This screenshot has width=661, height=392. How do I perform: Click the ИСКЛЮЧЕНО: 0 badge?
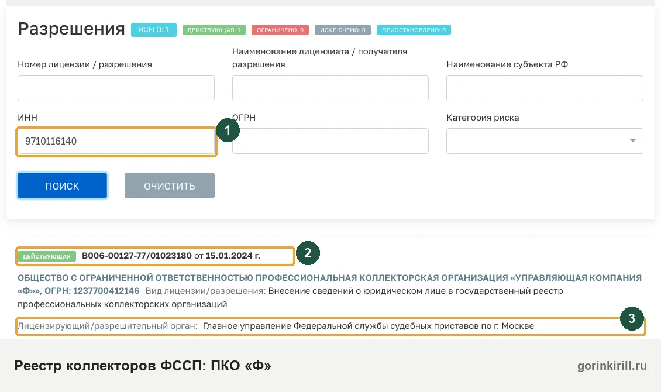(x=342, y=30)
